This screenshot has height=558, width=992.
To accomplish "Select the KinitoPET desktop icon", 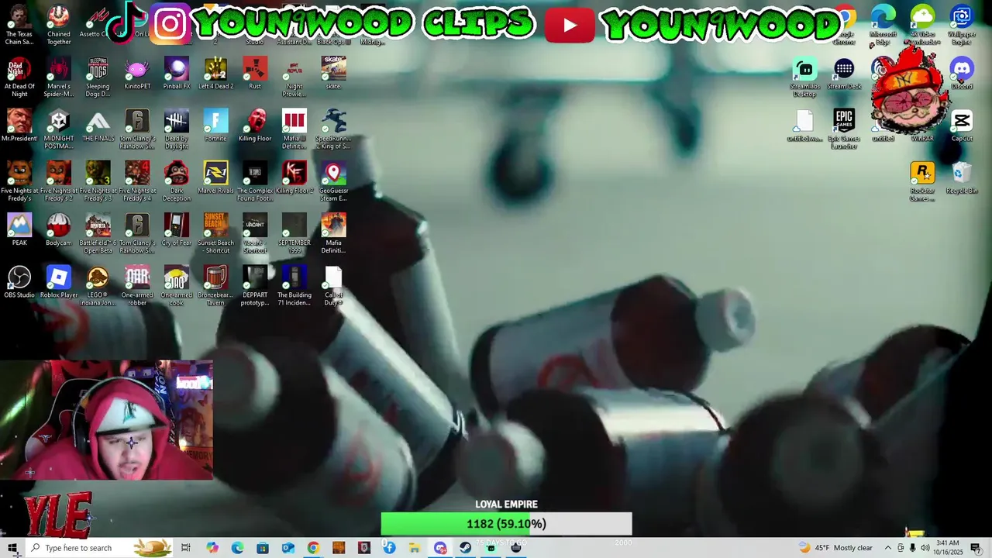I will coord(137,74).
